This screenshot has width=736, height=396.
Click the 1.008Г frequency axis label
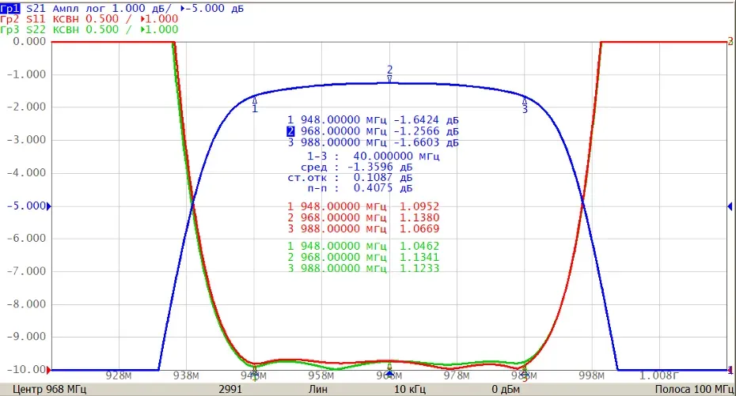pos(659,376)
